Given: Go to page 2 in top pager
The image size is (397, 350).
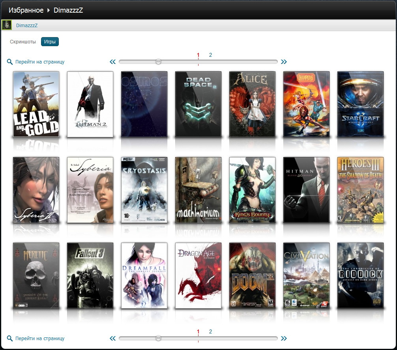Looking at the screenshot, I should (x=210, y=55).
